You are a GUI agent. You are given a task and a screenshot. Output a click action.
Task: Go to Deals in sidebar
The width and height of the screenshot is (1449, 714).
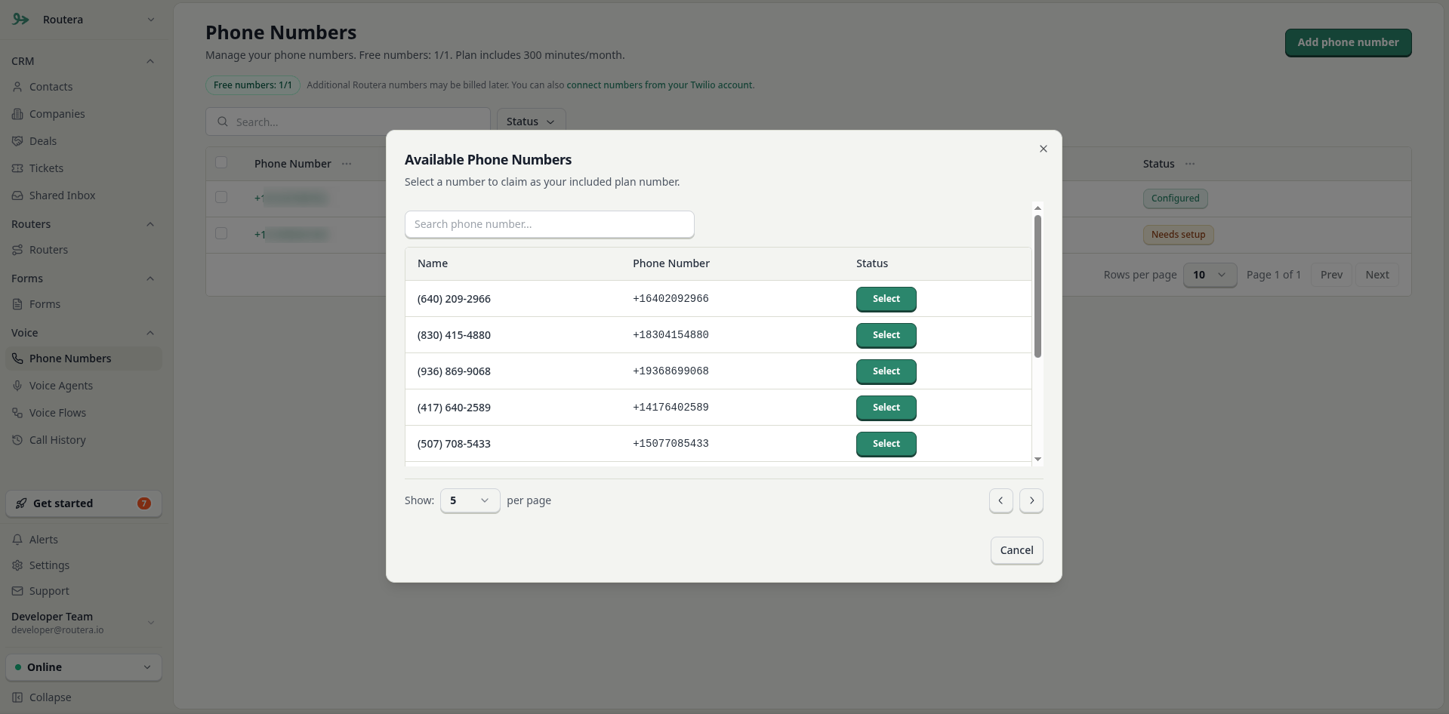pyautogui.click(x=83, y=141)
